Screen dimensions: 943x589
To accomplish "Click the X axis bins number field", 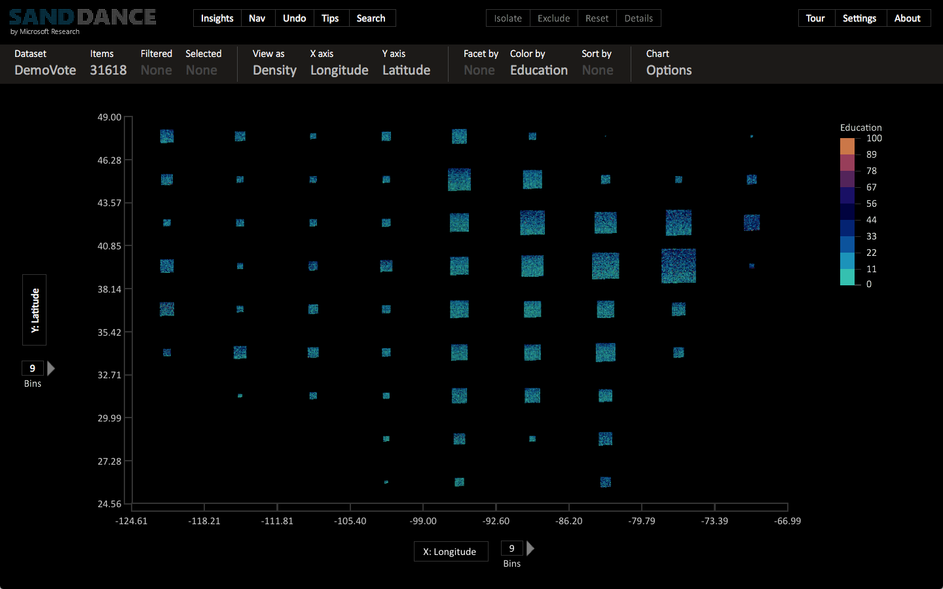I will pos(511,548).
